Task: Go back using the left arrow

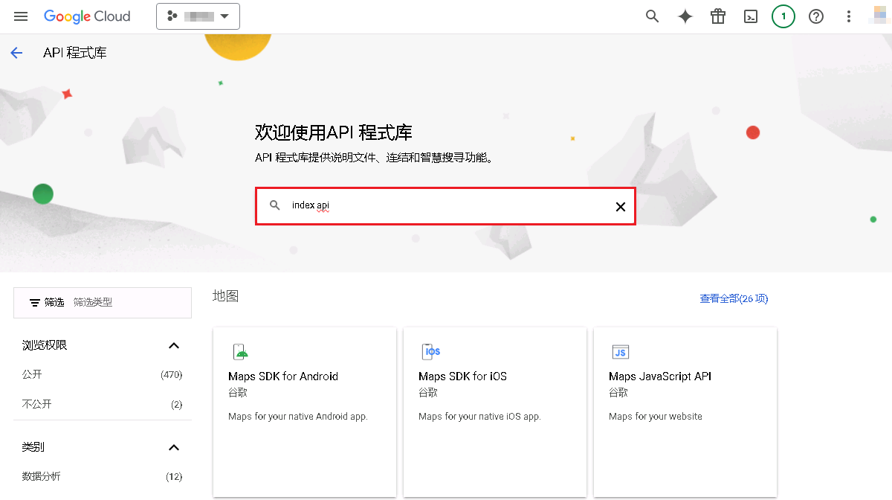Action: [16, 53]
